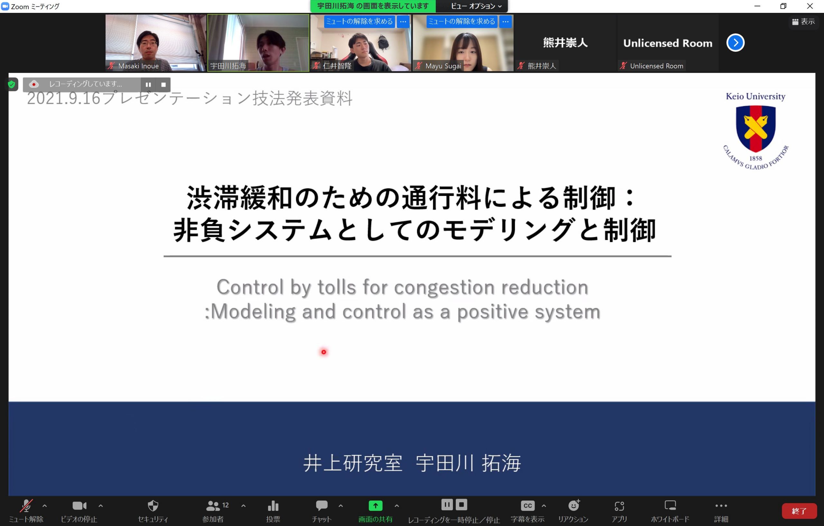The image size is (824, 526).
Task: Toggle the Stop Video camera button
Action: (x=79, y=505)
